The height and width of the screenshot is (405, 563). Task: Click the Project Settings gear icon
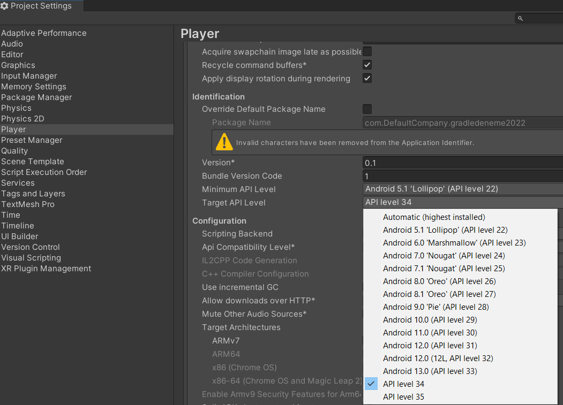[5, 6]
